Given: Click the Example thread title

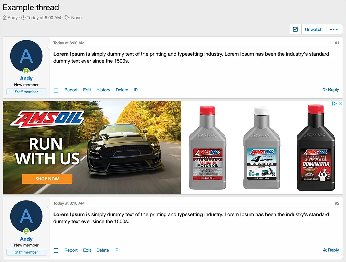Looking at the screenshot, I should [x=31, y=7].
